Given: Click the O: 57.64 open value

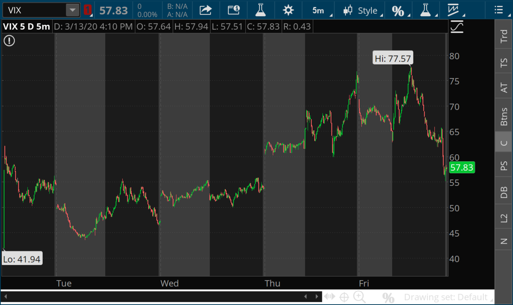Looking at the screenshot, I should pos(153,26).
